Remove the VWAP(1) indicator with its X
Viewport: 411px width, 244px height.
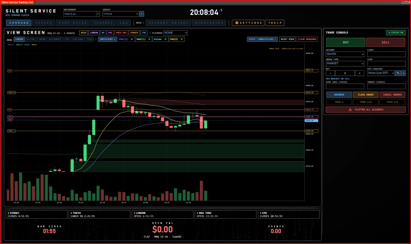149,39
